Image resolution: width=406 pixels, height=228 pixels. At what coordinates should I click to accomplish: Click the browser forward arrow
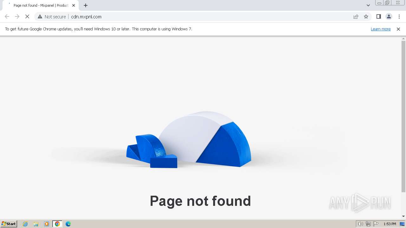17,16
